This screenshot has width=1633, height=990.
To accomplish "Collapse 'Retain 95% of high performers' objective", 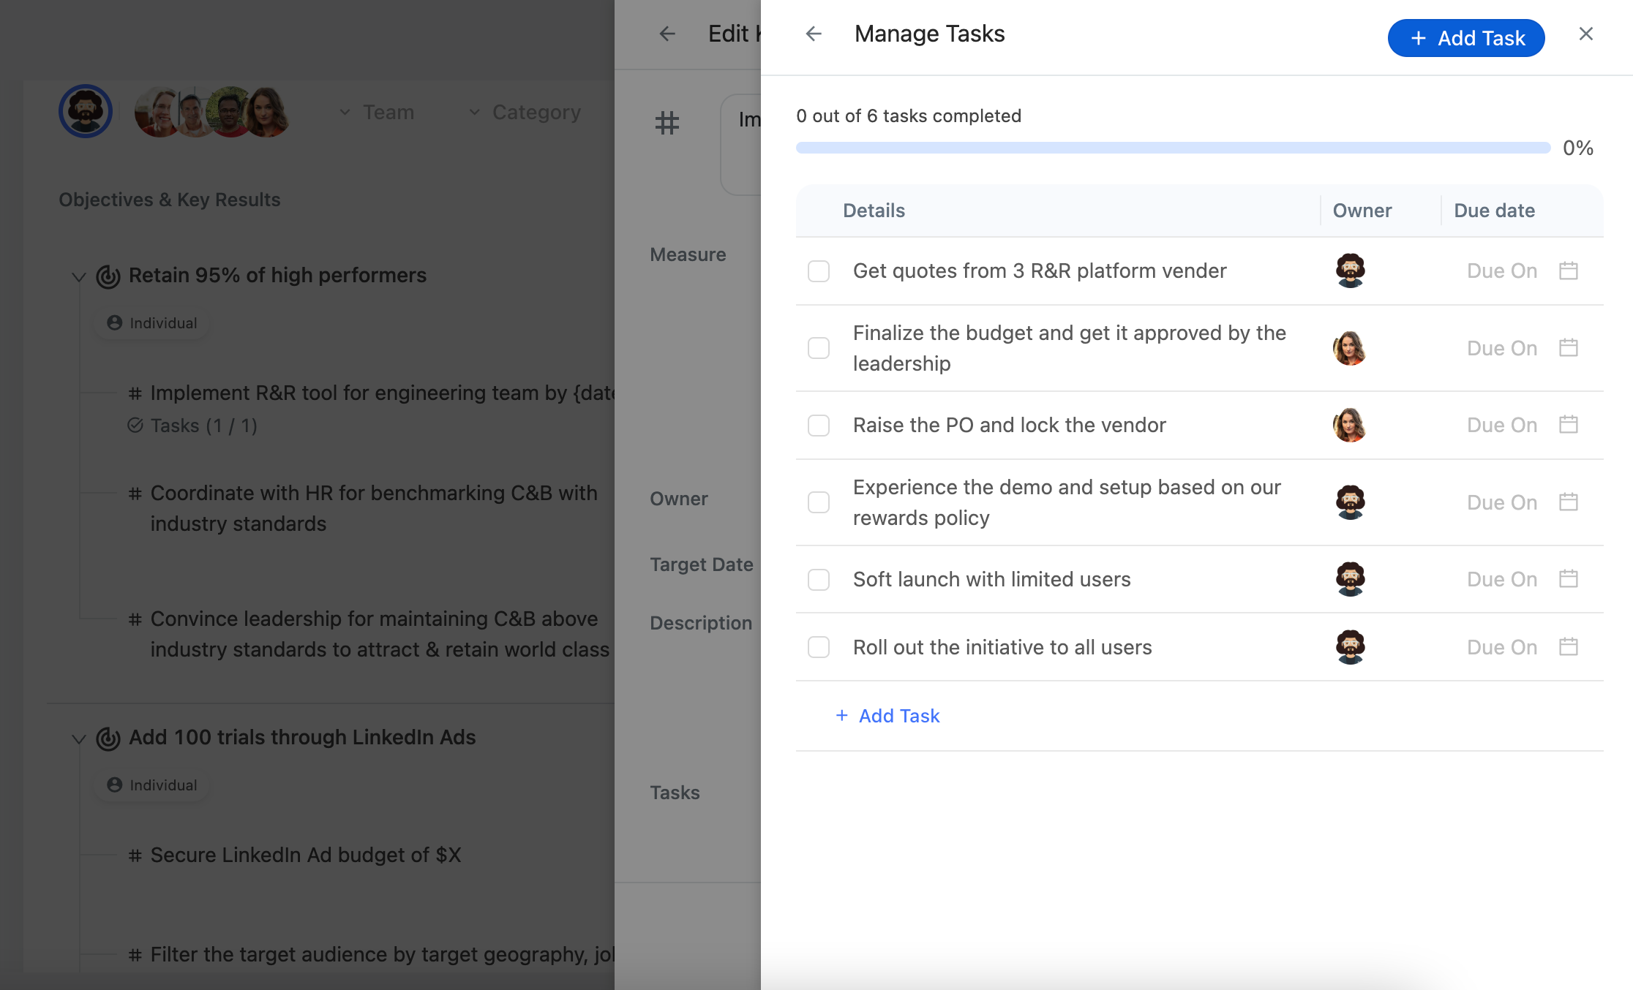I will click(78, 277).
